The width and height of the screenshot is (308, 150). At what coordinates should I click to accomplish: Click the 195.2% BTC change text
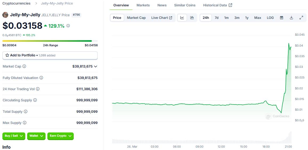point(30,35)
